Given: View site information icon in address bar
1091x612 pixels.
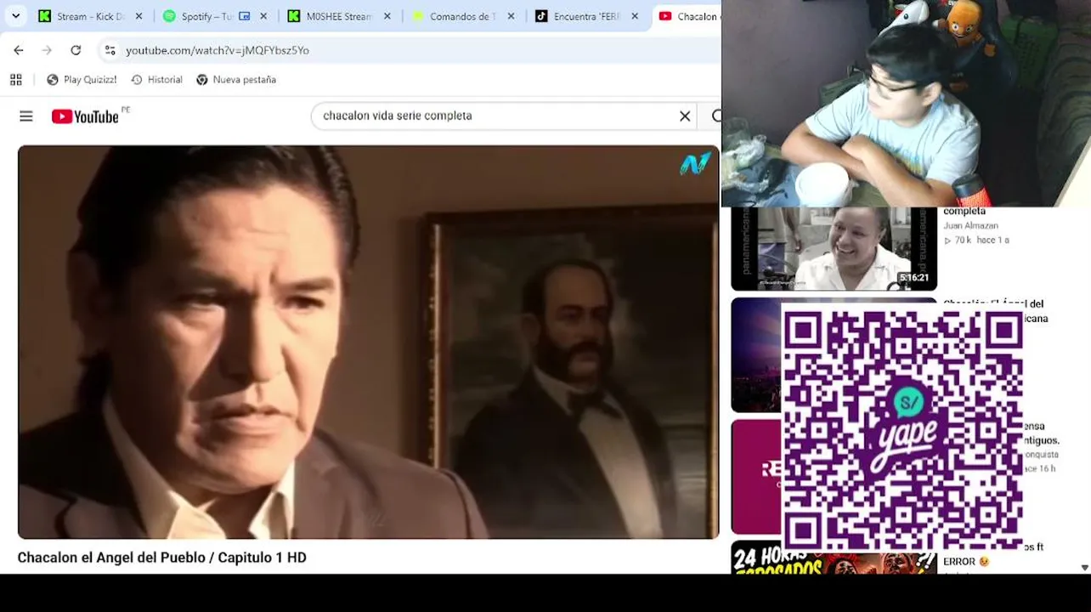Looking at the screenshot, I should (x=110, y=50).
